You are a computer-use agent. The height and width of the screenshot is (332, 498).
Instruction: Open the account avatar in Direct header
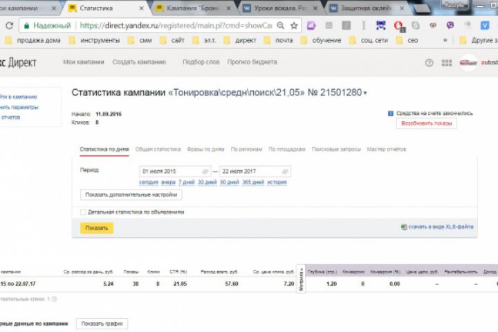click(x=468, y=62)
